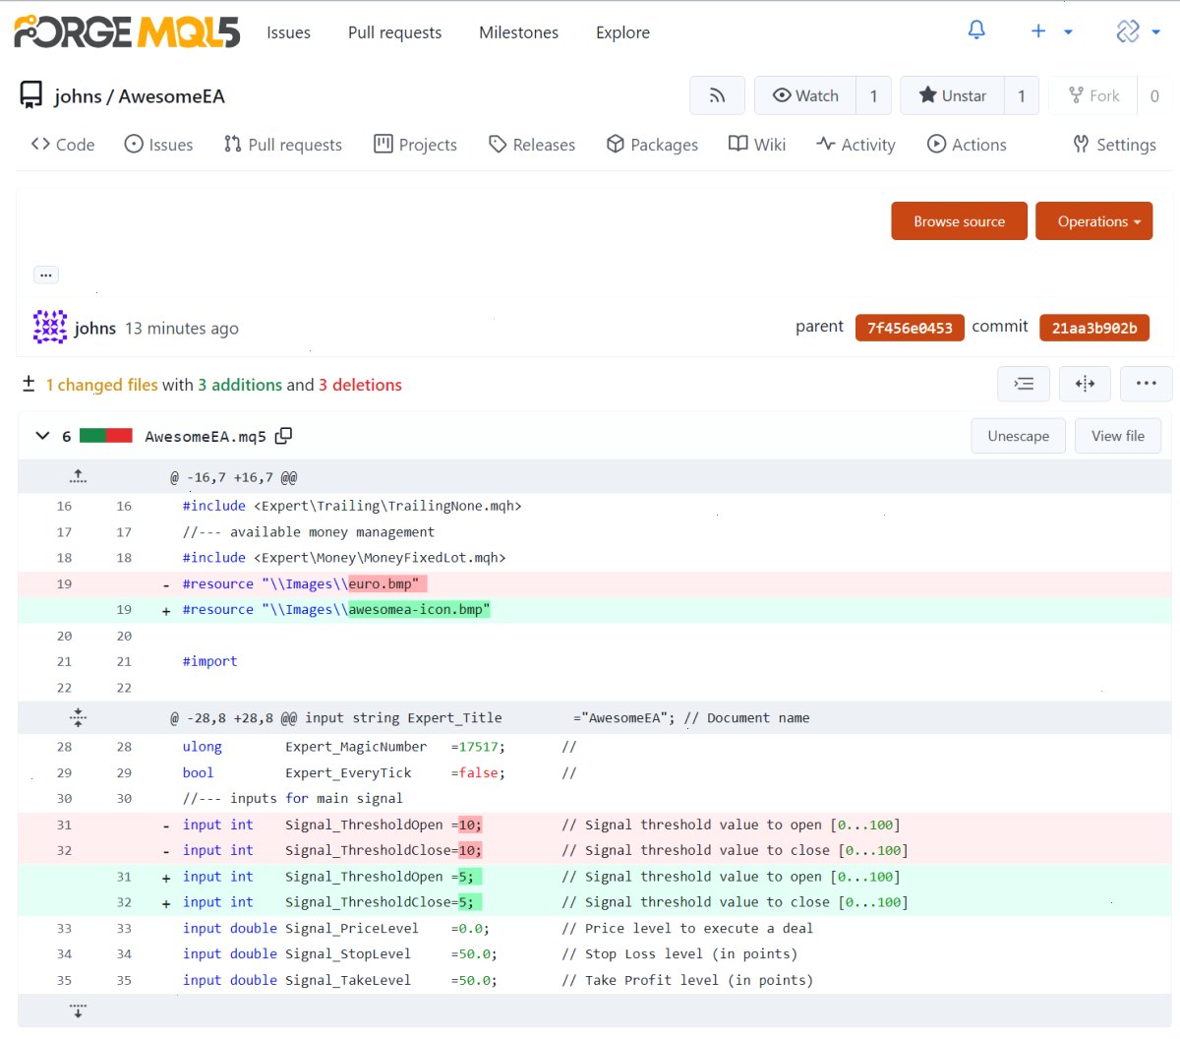1180x1039 pixels.
Task: Copy the AwesomeEA.mq5 file path
Action: [284, 436]
